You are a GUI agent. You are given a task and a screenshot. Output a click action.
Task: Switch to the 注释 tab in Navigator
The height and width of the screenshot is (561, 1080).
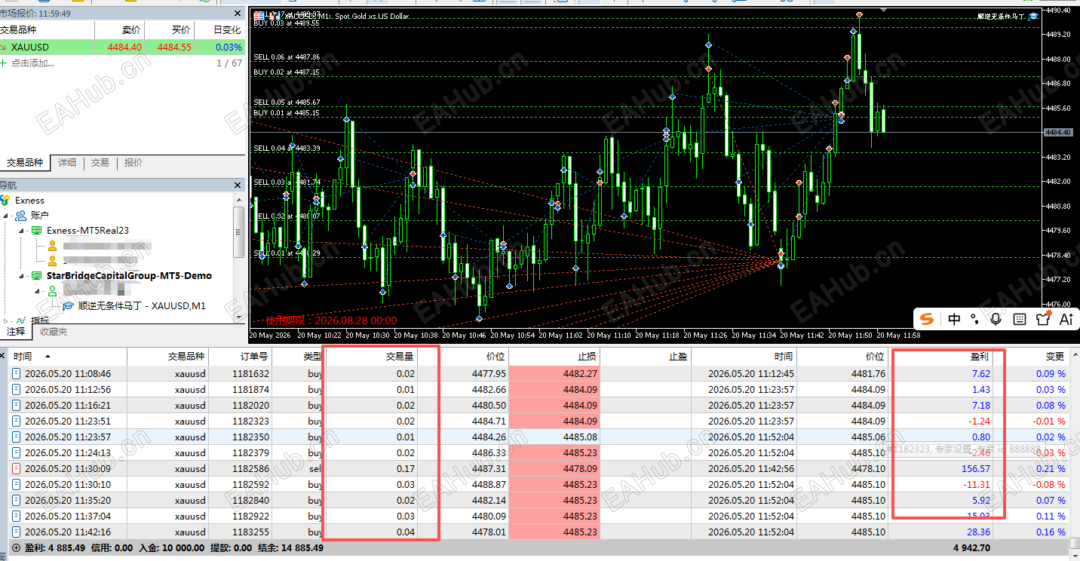(16, 331)
